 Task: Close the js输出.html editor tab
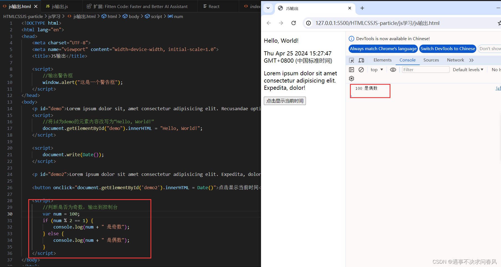click(x=36, y=6)
